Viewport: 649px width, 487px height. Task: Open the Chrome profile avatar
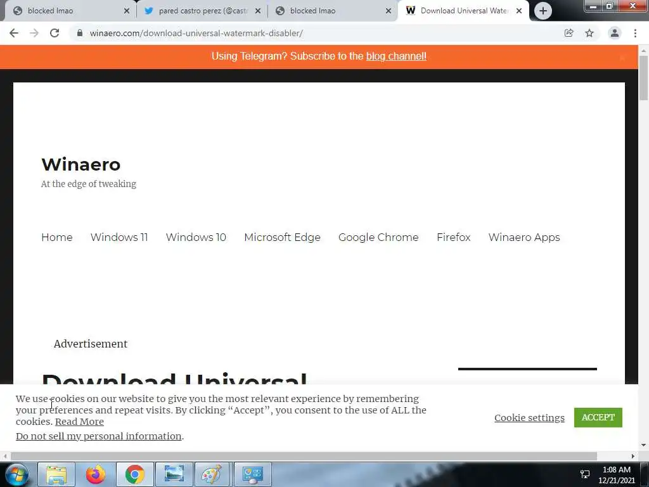(615, 33)
